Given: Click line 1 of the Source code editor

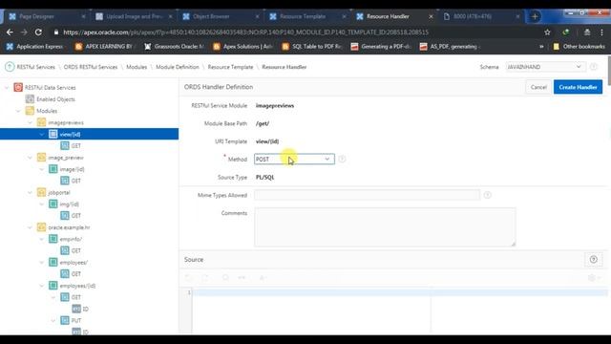Looking at the screenshot, I should pos(400,292).
